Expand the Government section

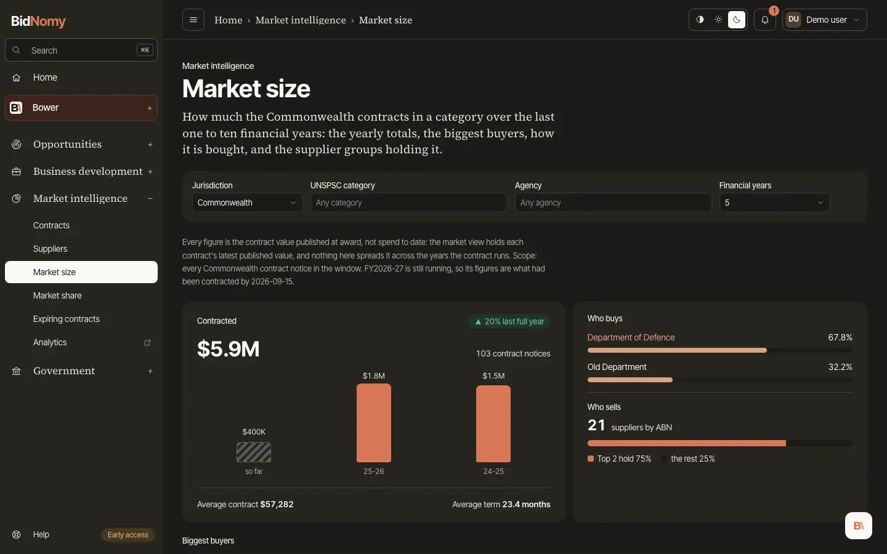[x=81, y=371]
